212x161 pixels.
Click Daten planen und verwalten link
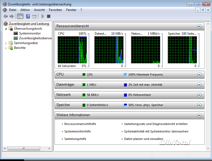[x=144, y=139]
